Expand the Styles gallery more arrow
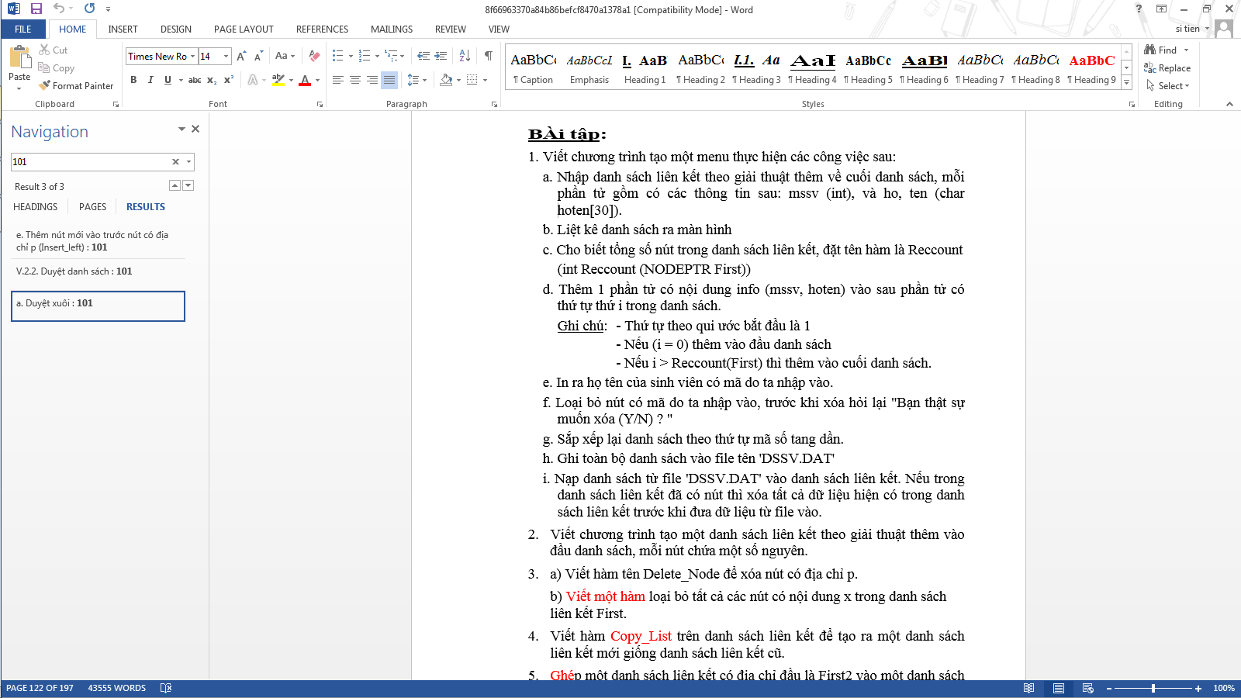The width and height of the screenshot is (1241, 698). [x=1126, y=84]
